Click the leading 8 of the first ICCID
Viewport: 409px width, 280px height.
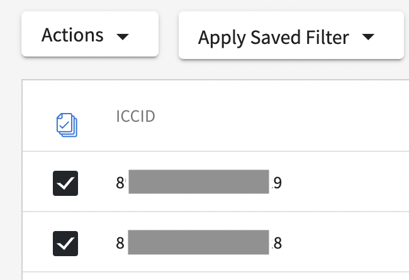pyautogui.click(x=120, y=183)
